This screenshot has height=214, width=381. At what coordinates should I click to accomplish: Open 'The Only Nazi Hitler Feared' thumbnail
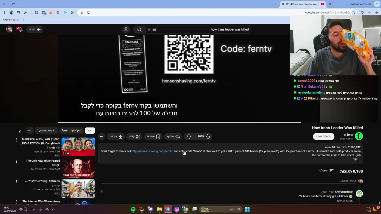point(78,168)
